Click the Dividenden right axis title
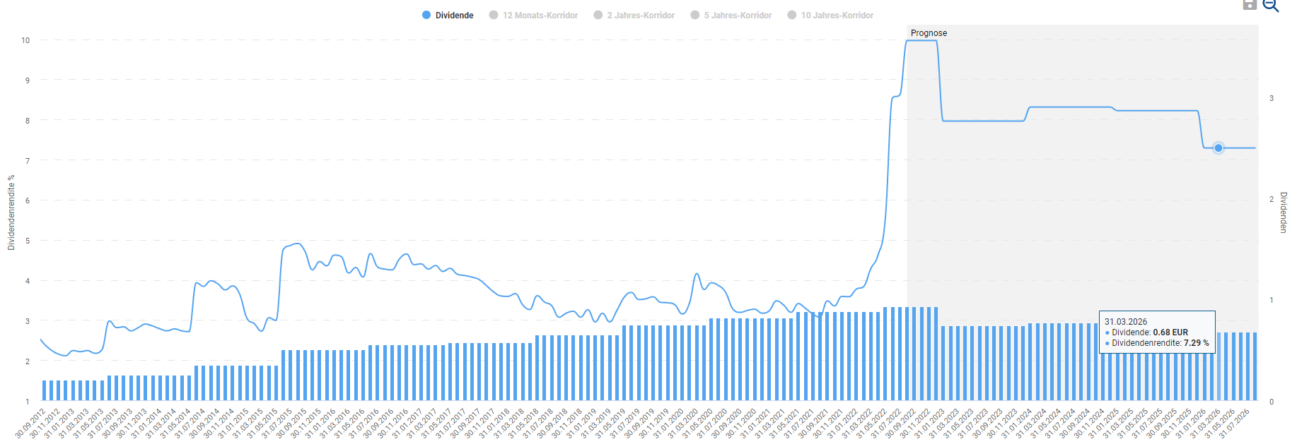The height and width of the screenshot is (444, 1297). (x=1283, y=212)
